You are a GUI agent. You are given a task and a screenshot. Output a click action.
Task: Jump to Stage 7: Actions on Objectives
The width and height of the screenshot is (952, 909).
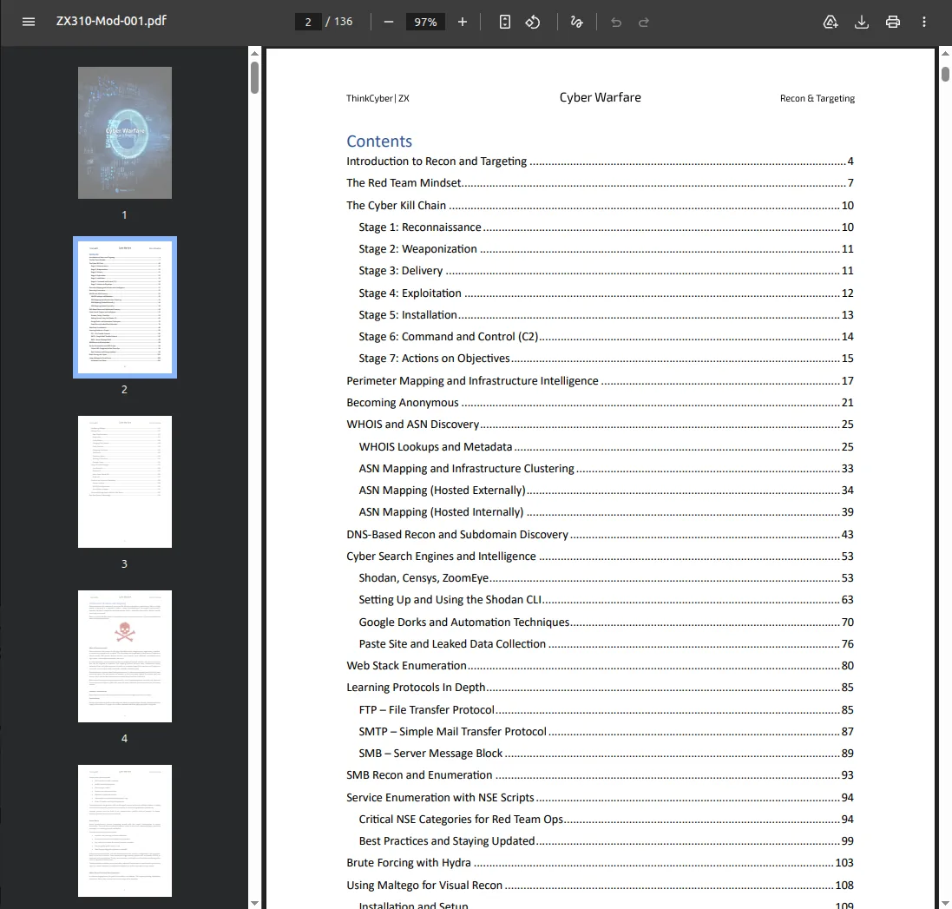point(606,359)
